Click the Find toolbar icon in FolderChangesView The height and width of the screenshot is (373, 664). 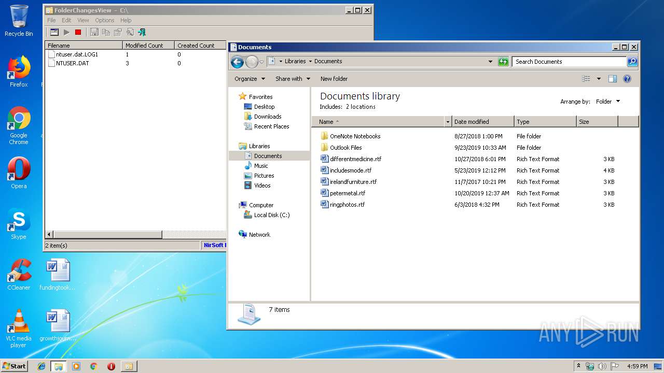(130, 32)
